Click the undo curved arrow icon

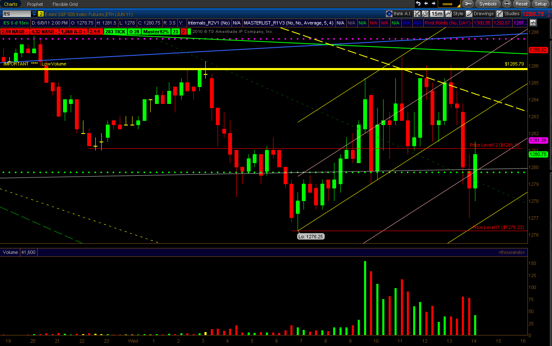pos(418,4)
